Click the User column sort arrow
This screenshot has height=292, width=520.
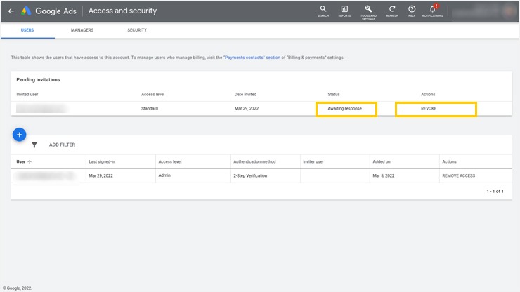[30, 161]
